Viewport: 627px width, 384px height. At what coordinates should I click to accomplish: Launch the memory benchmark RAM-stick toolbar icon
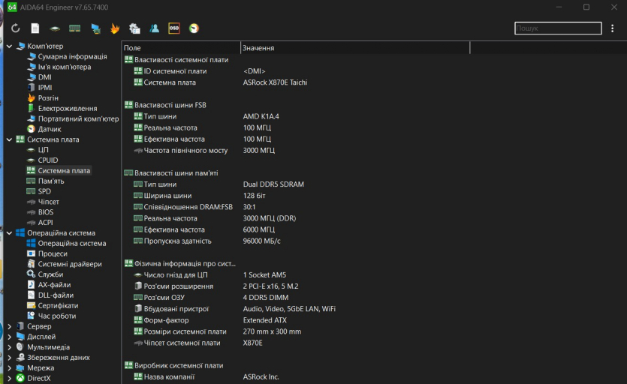[75, 28]
